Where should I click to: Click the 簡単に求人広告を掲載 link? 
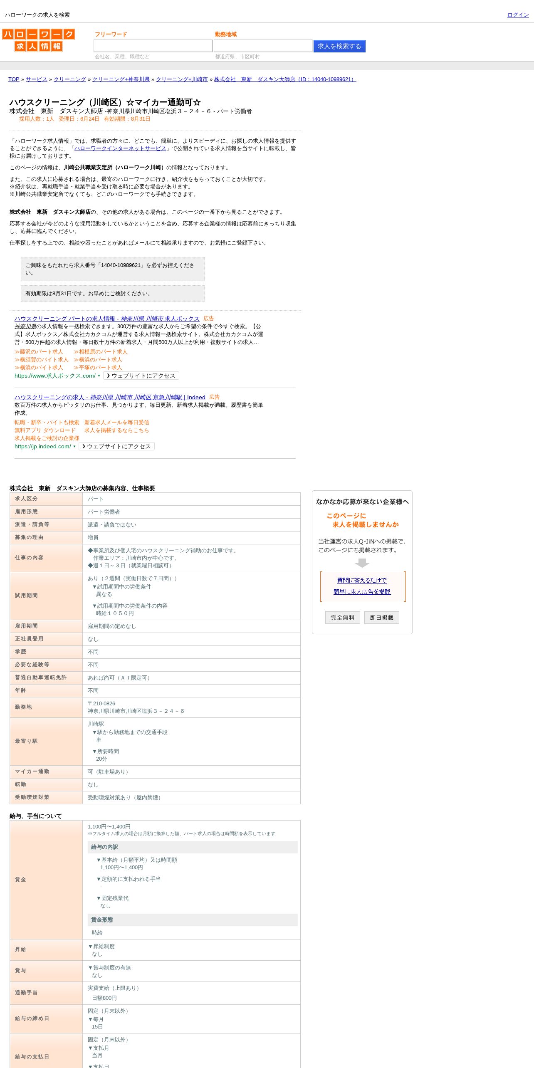click(x=362, y=592)
